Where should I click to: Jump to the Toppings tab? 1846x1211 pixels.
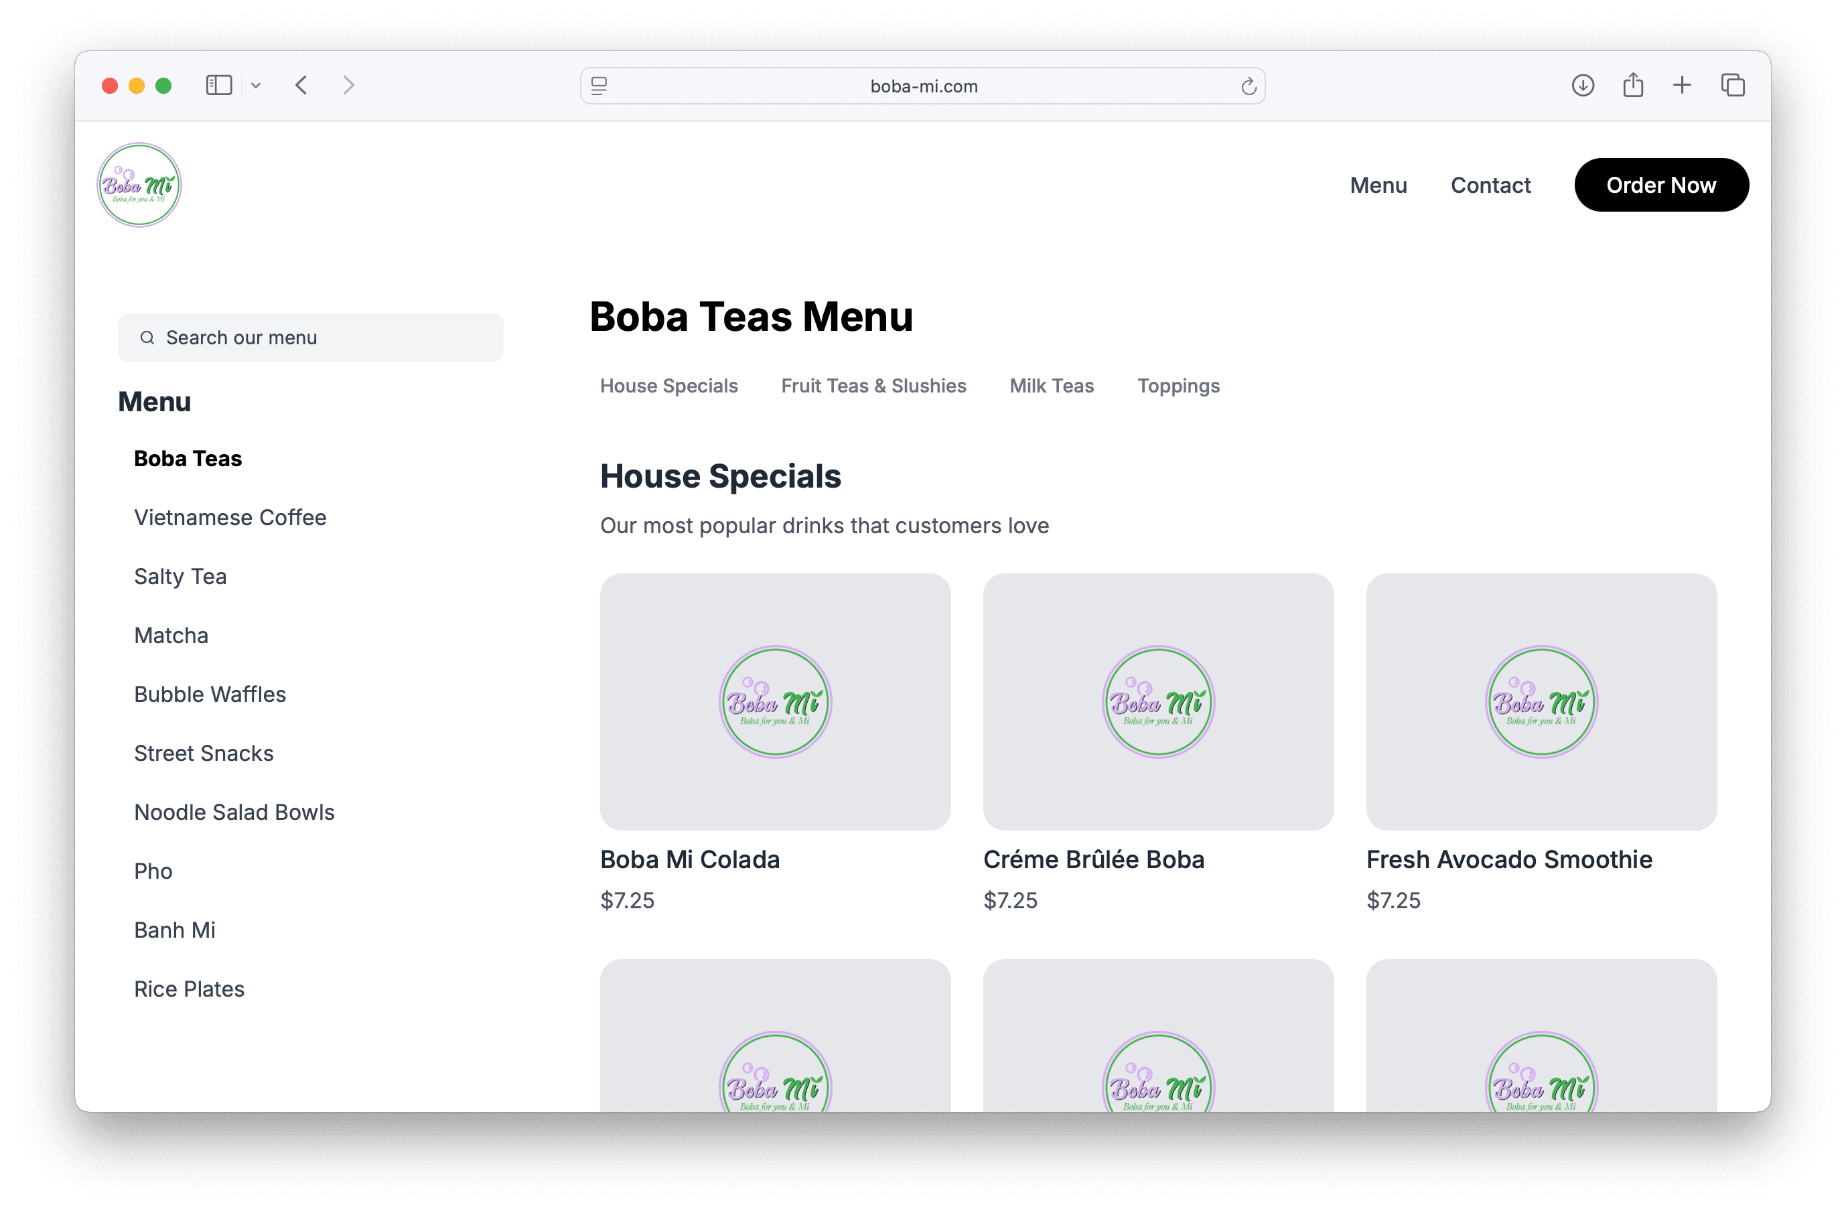[1178, 386]
